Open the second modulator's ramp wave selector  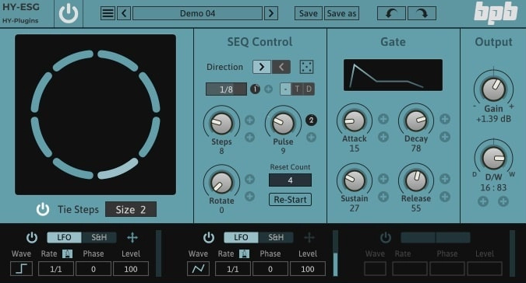point(198,268)
